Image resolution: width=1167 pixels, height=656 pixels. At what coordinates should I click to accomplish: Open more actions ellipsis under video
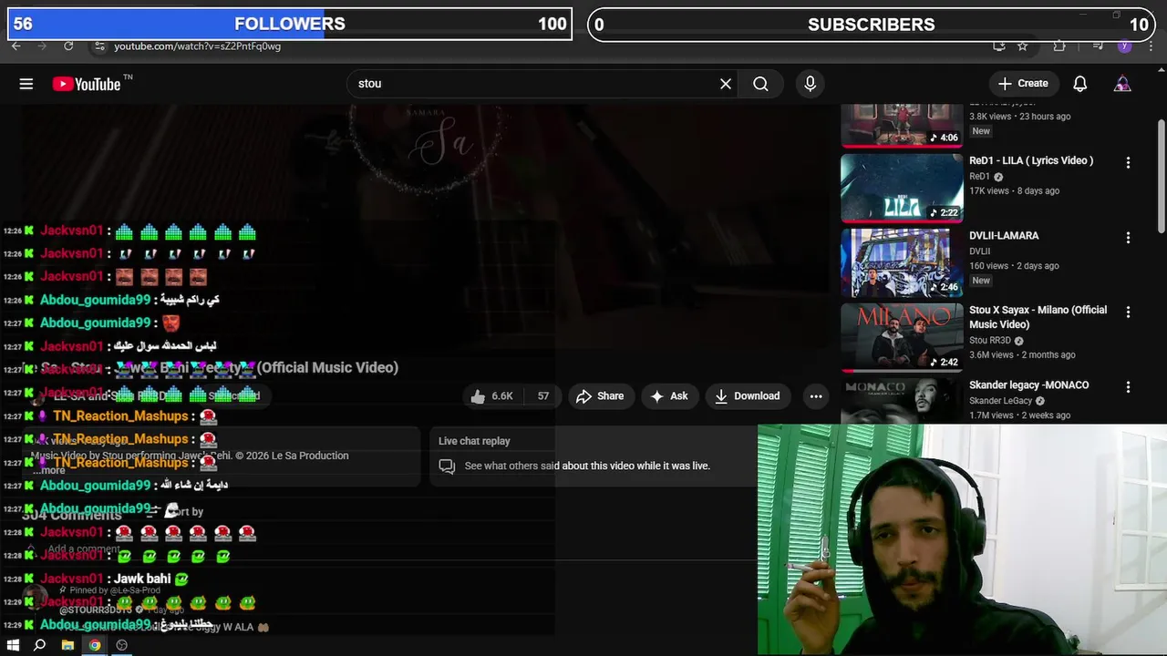816,396
